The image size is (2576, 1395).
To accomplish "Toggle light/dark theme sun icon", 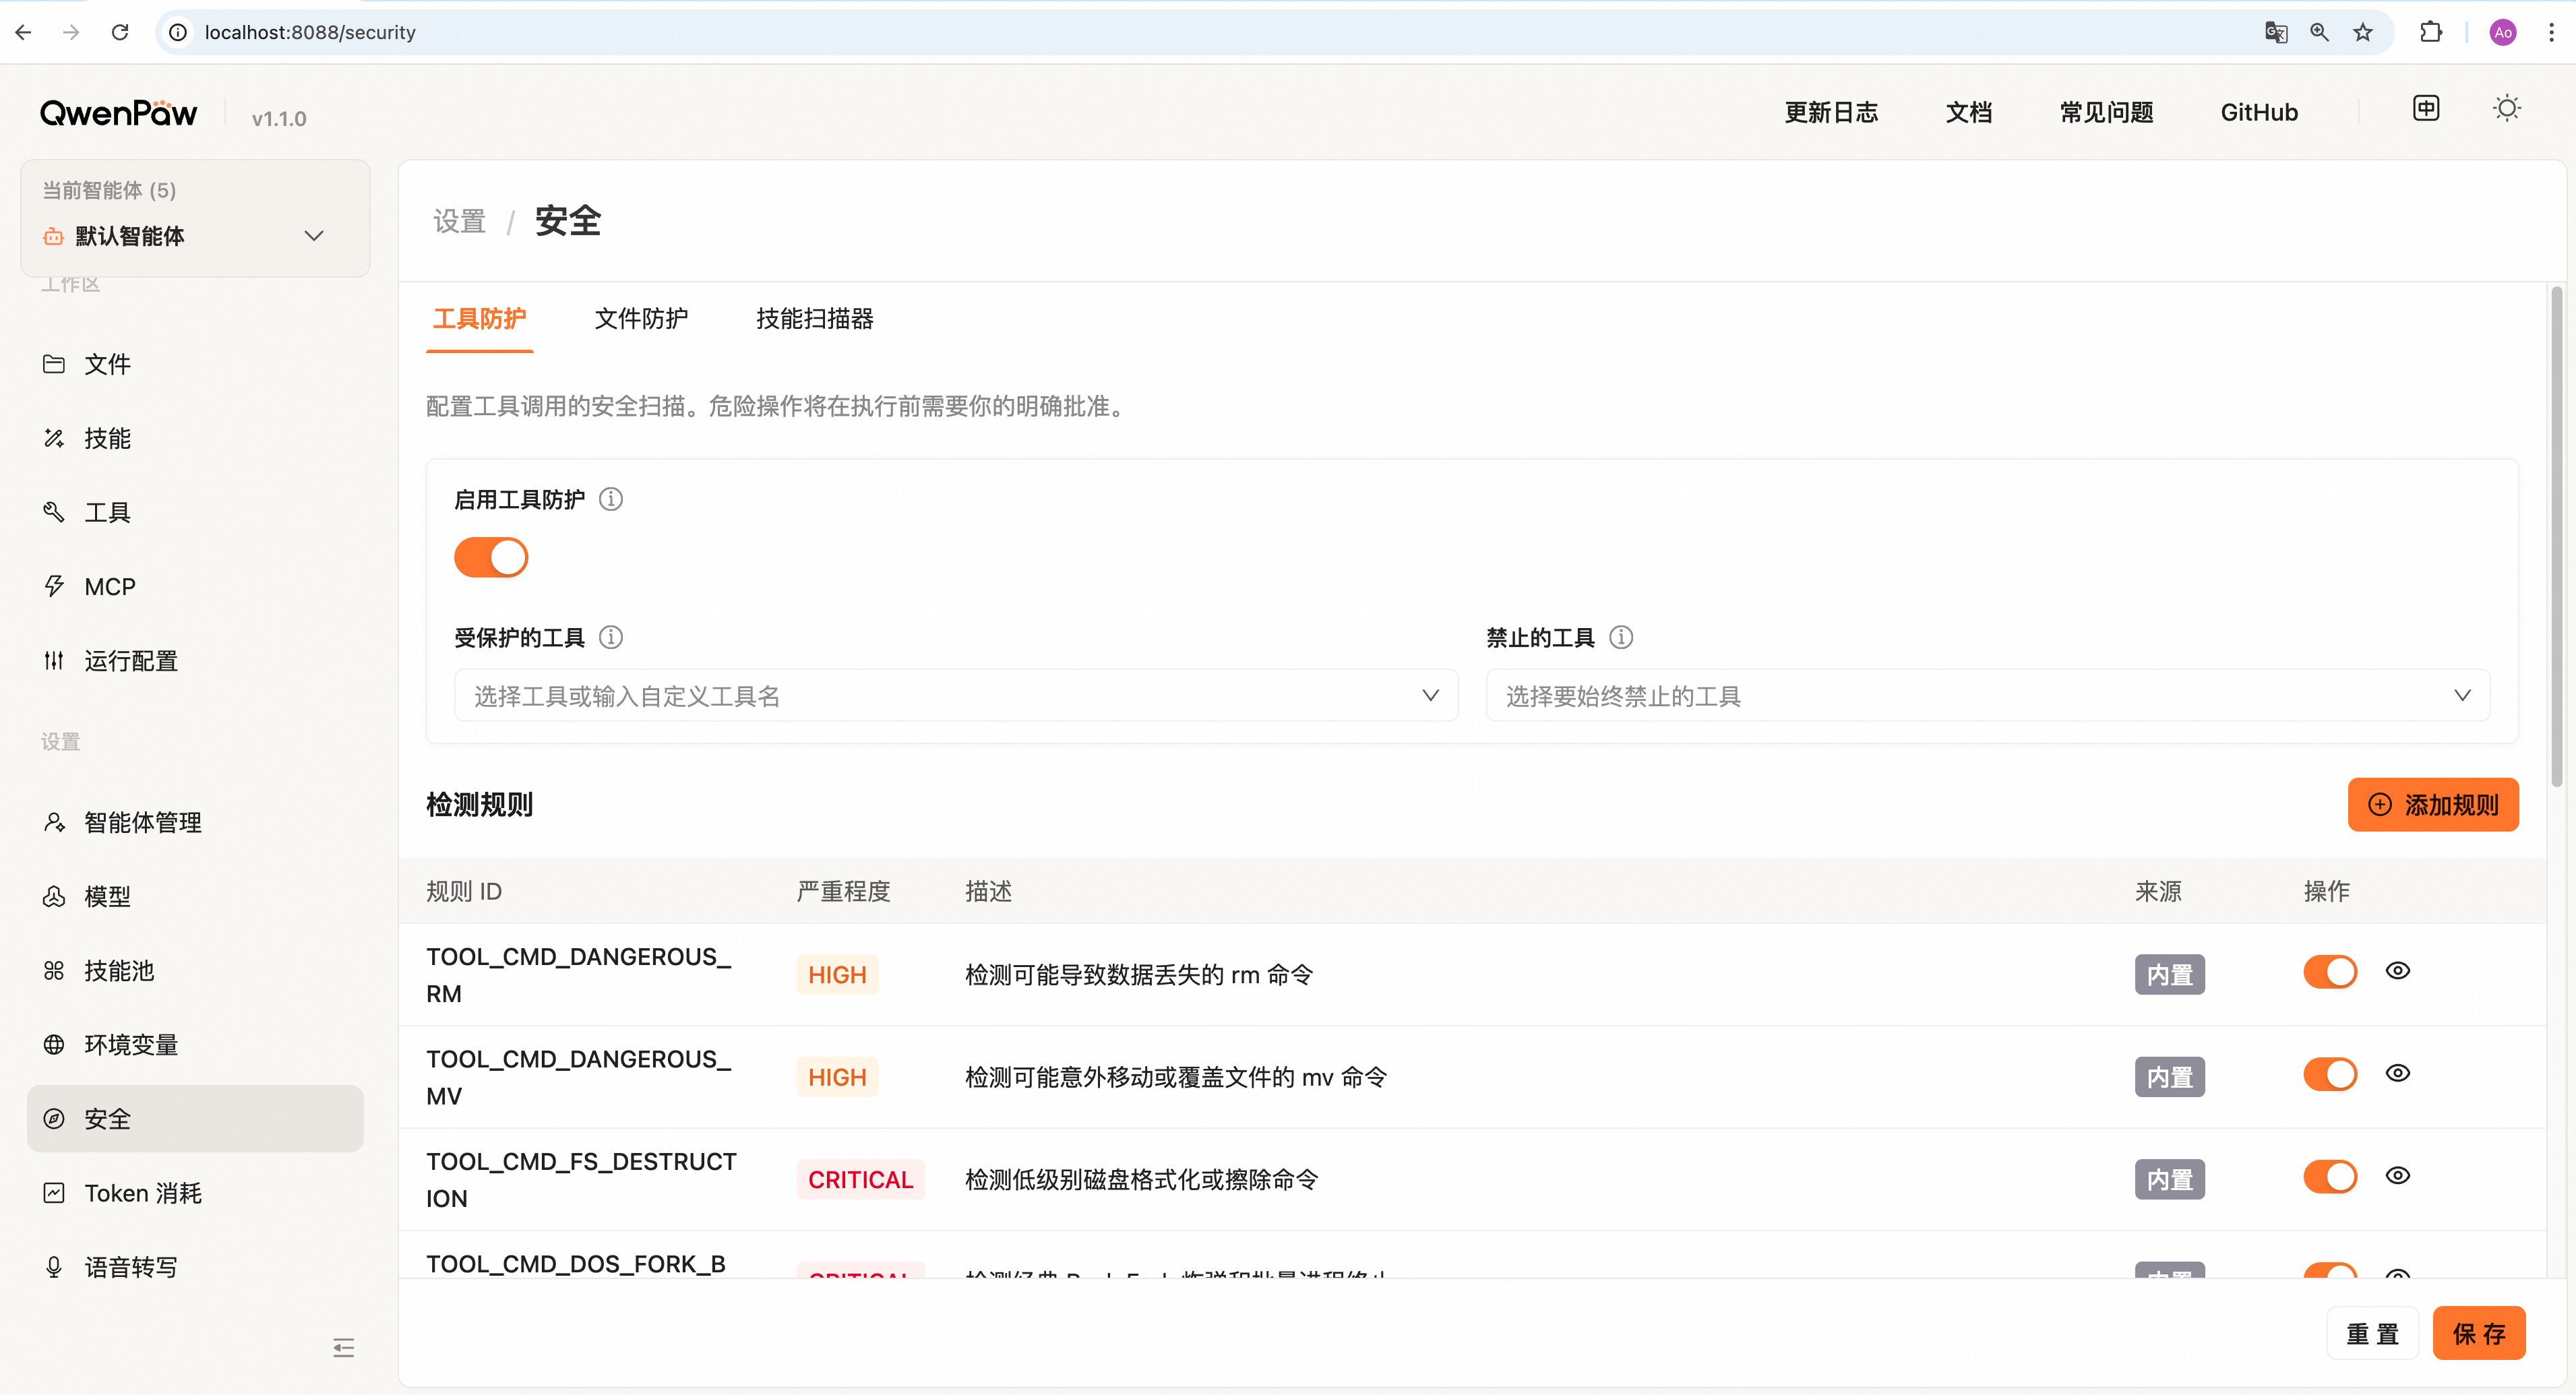I will click(2506, 108).
